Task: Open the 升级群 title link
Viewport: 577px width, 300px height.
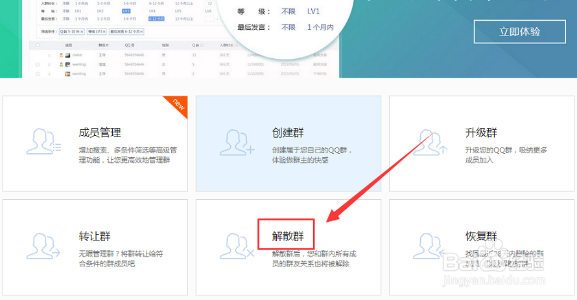Action: pyautogui.click(x=481, y=133)
